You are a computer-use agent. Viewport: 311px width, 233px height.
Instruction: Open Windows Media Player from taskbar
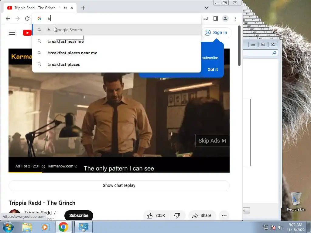(x=46, y=227)
